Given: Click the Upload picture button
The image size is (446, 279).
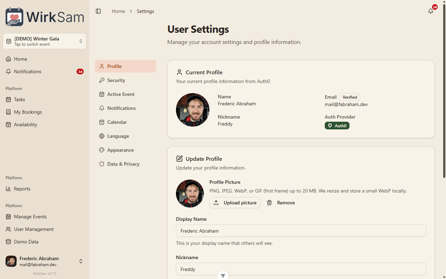Looking at the screenshot, I should (235, 203).
